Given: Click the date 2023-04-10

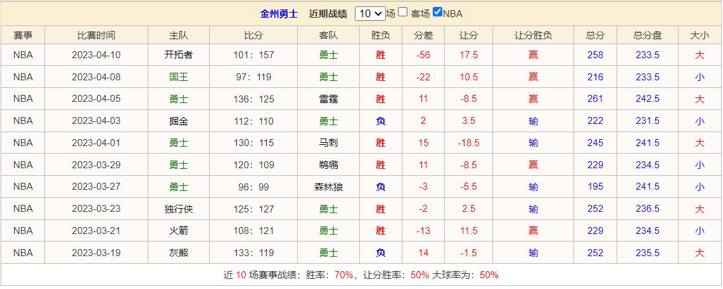Looking at the screenshot, I should [x=96, y=55].
